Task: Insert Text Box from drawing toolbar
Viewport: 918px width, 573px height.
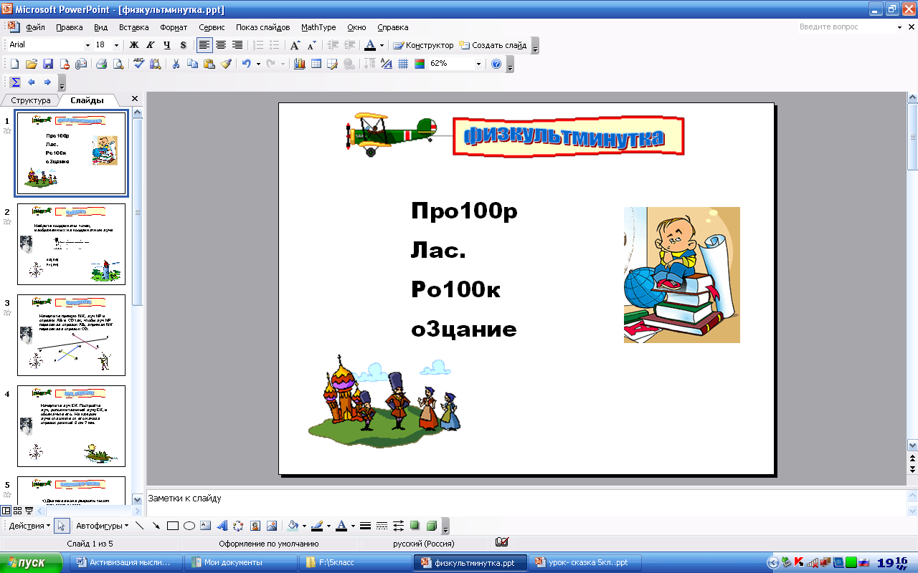Action: click(x=206, y=526)
